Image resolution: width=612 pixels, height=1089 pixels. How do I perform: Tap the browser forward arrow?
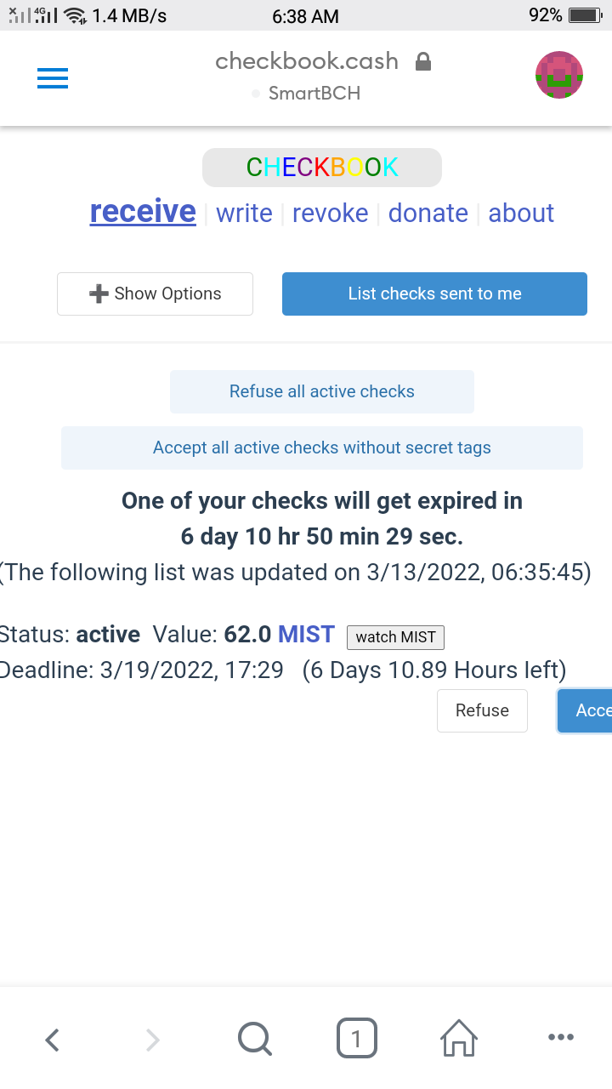tap(153, 1039)
